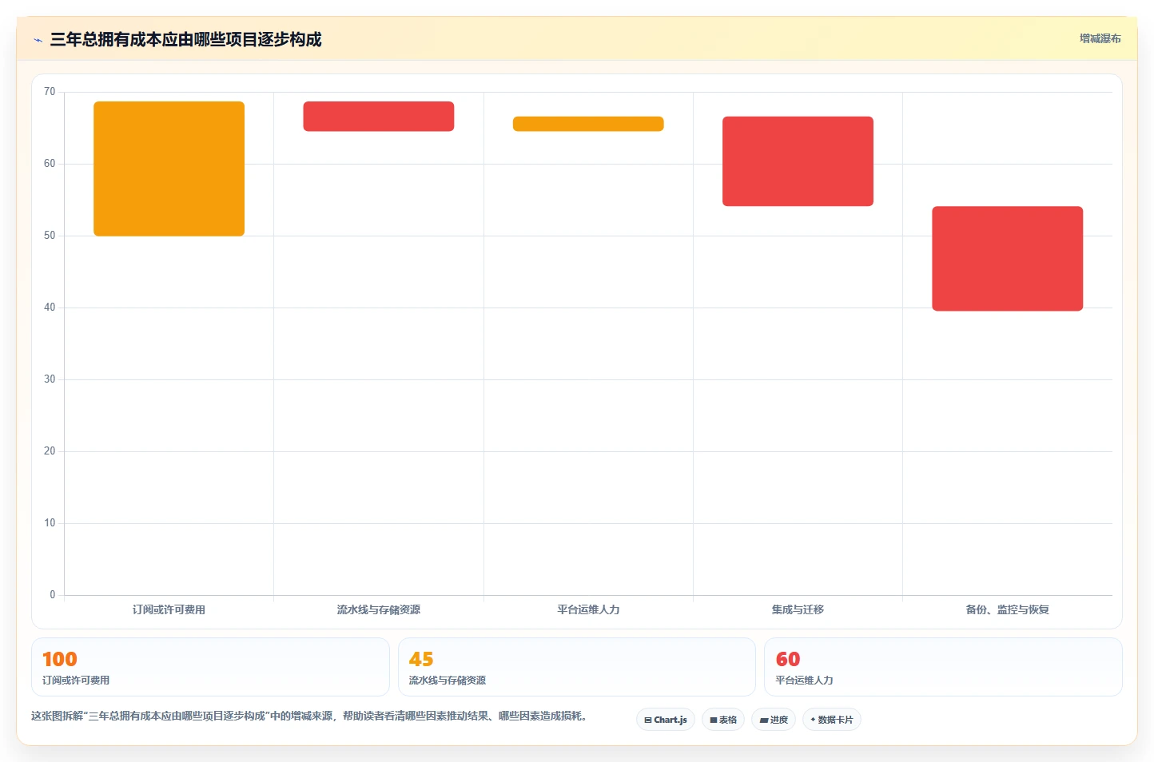
Task: Click the y-axis tick value 50
Action: click(50, 236)
